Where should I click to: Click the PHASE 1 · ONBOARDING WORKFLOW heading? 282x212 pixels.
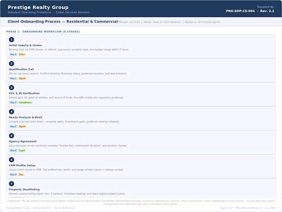coord(43,32)
